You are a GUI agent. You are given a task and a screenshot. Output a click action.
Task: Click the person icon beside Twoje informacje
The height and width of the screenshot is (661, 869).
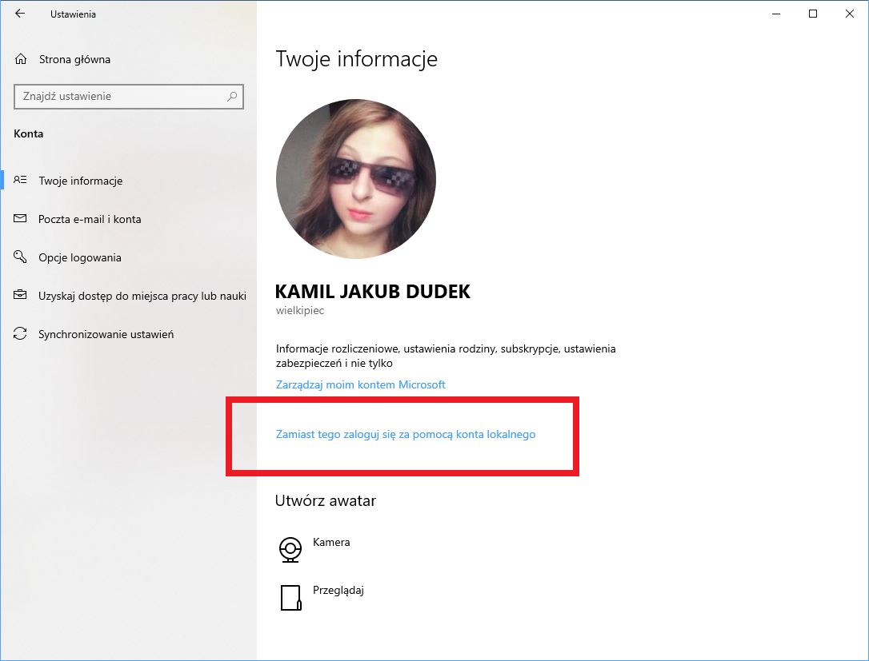(x=20, y=180)
